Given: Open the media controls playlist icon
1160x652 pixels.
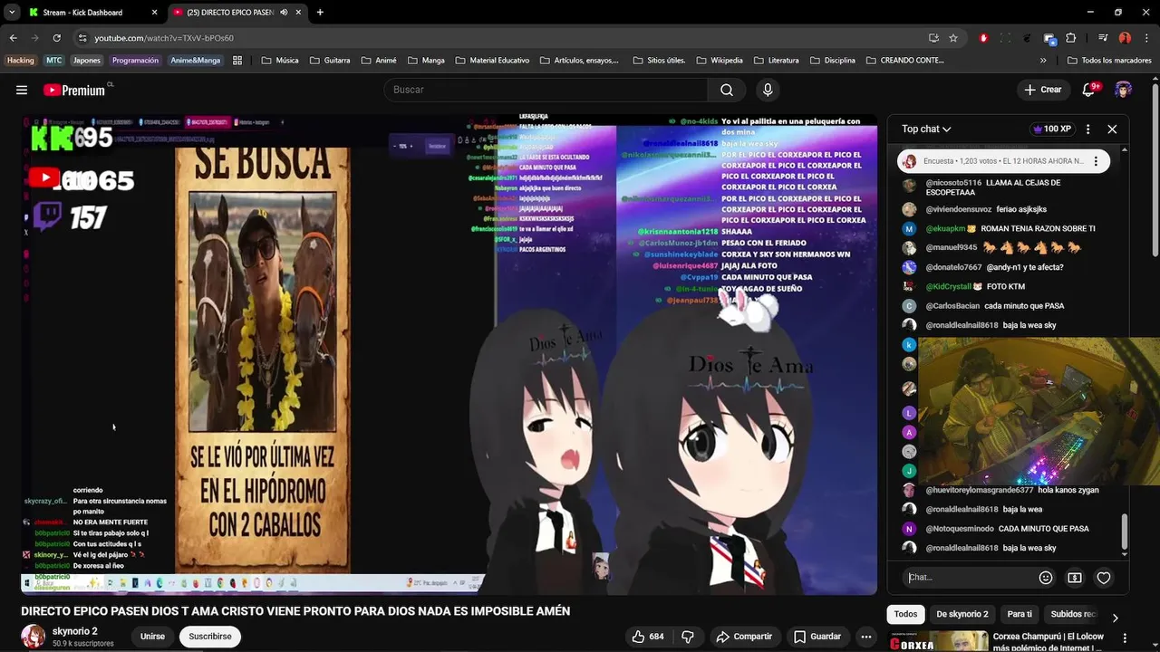Looking at the screenshot, I should pyautogui.click(x=1103, y=38).
